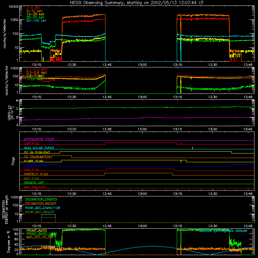This screenshot has height=258, width=258.
Task: Click the ATTENUATOR_STATE flag label
Action: 39,139
